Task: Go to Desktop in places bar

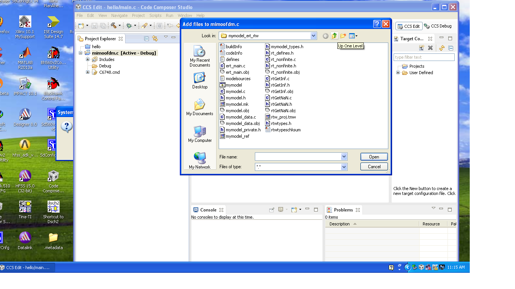Action: pos(200,81)
